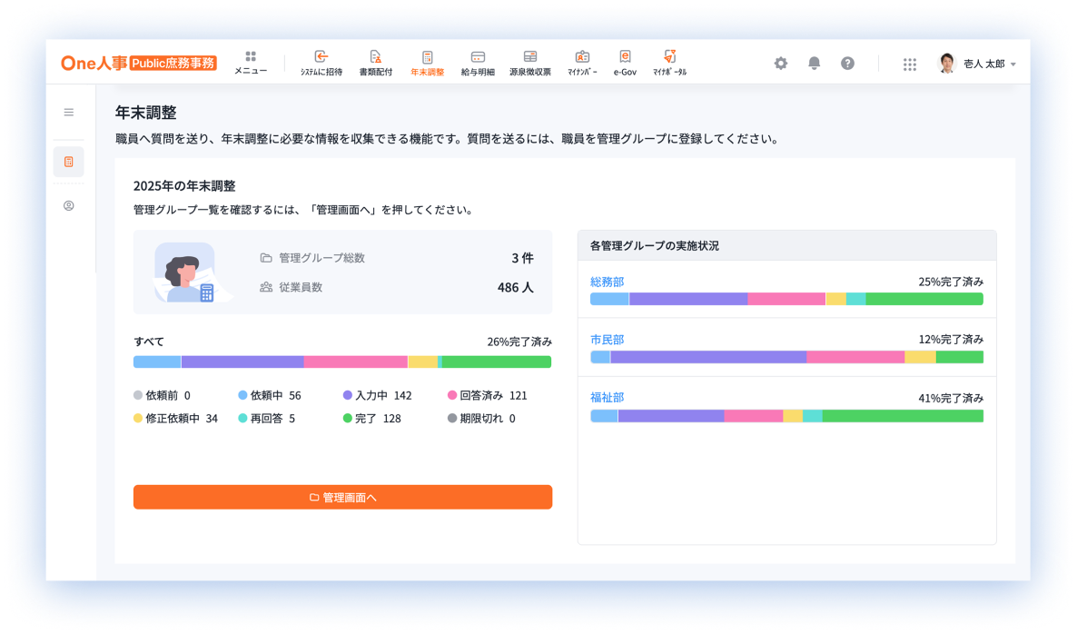Screen dimensions: 1077x634
Task: Click the 各管理グループの実施状況 panel header
Action: [786, 245]
